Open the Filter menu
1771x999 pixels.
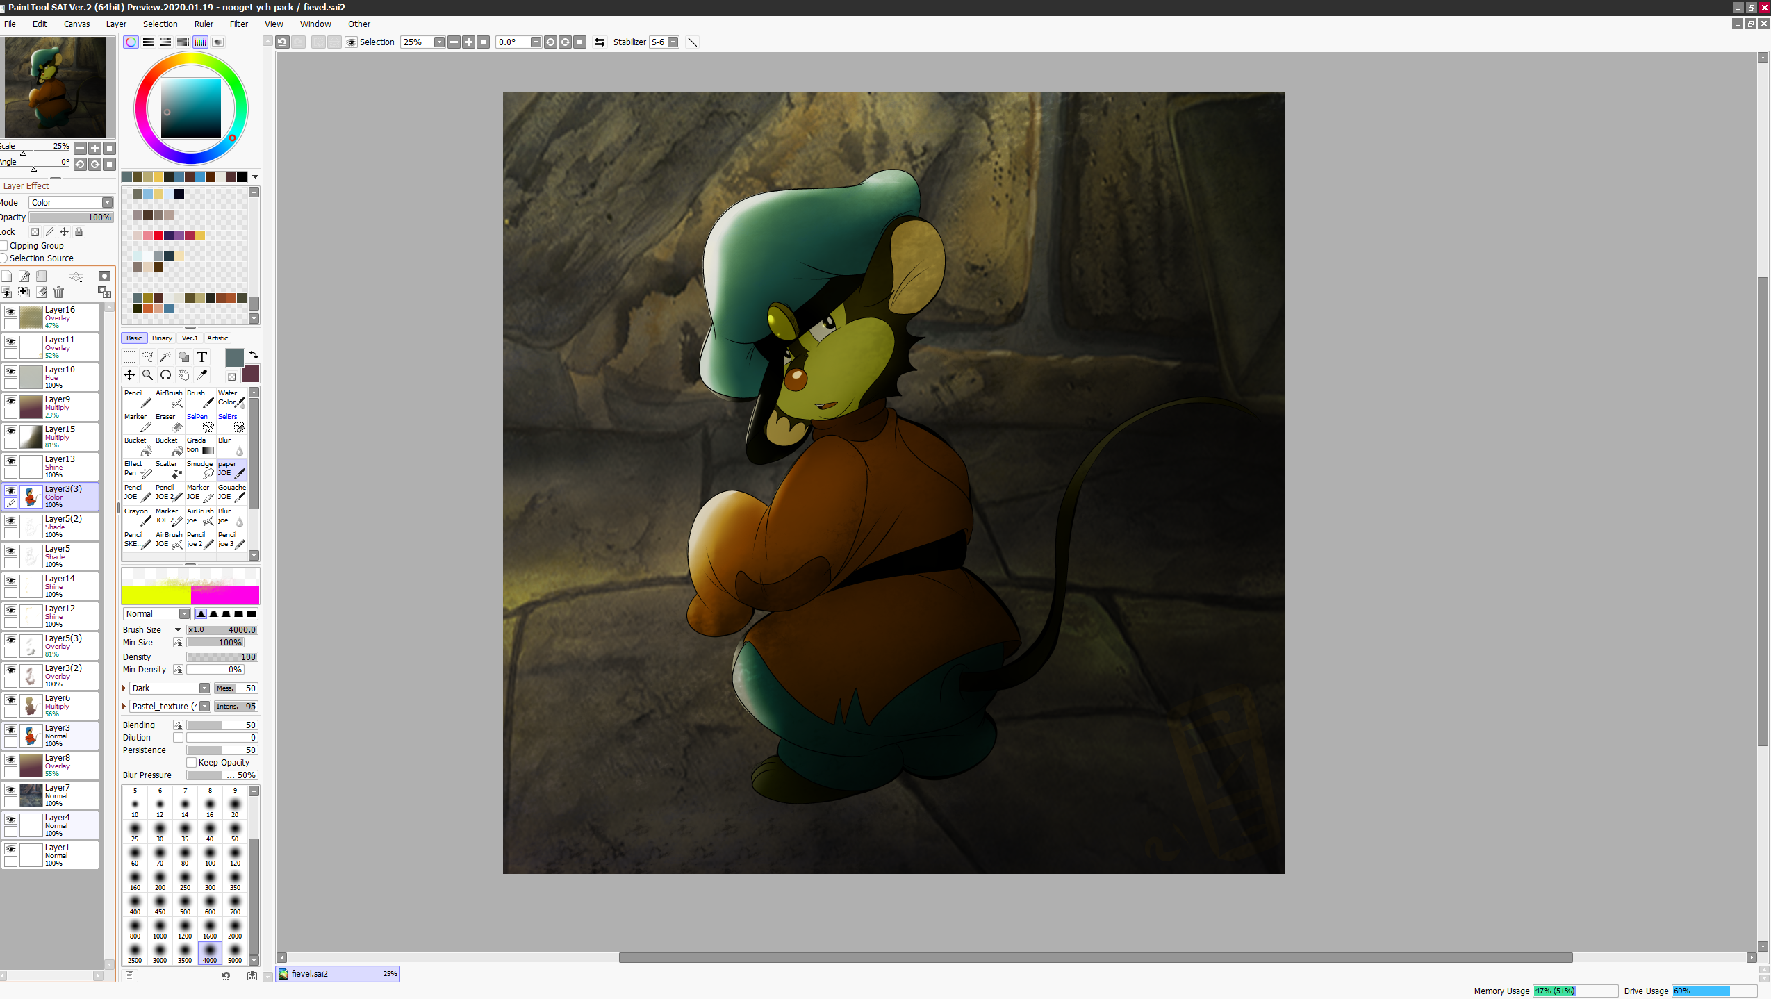click(x=238, y=24)
